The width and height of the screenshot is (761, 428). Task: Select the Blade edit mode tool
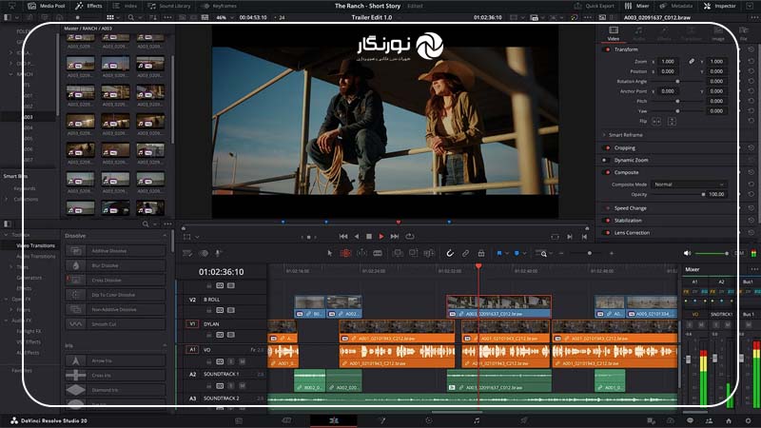(x=378, y=253)
